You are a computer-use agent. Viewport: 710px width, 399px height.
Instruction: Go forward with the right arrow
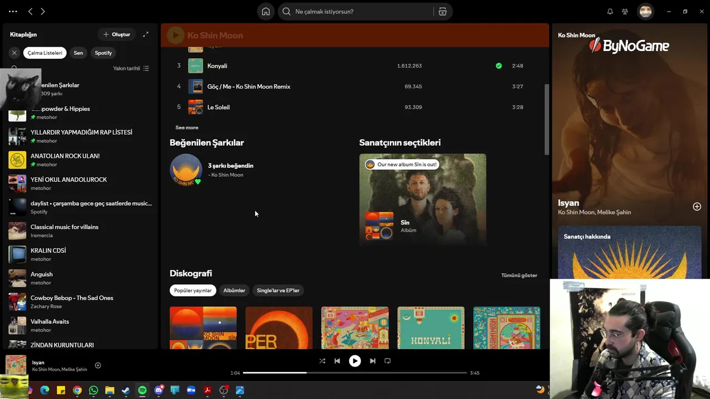(43, 12)
